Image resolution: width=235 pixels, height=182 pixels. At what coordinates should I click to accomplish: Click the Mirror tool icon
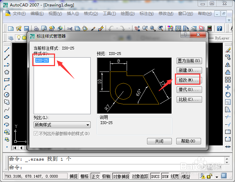(228, 65)
